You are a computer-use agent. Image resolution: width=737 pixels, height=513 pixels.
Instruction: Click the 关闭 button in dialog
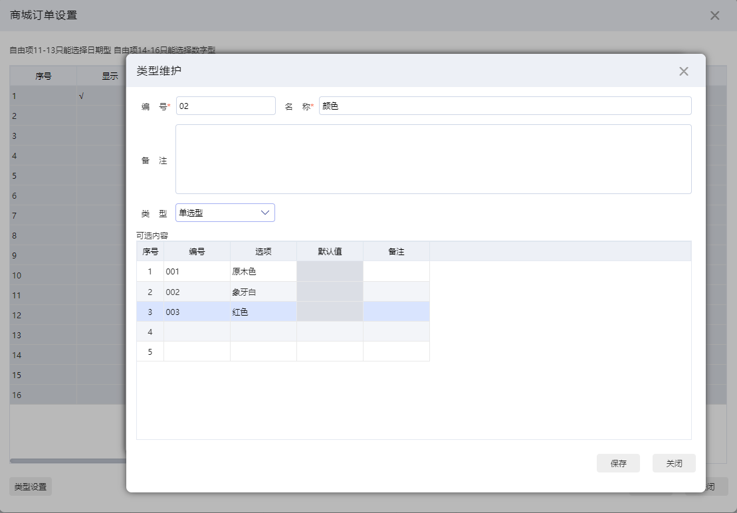[x=674, y=463]
